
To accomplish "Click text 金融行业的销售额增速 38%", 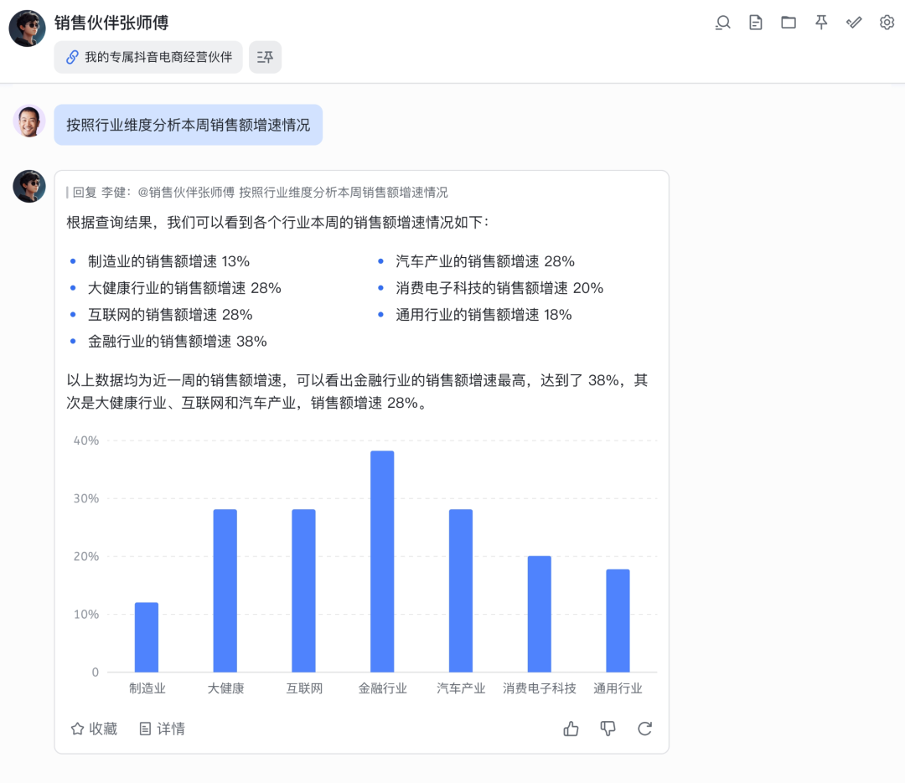I will click(177, 341).
